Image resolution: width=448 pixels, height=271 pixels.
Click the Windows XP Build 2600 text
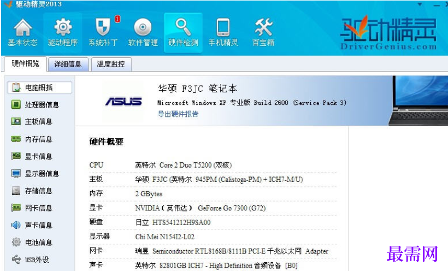[x=252, y=103]
